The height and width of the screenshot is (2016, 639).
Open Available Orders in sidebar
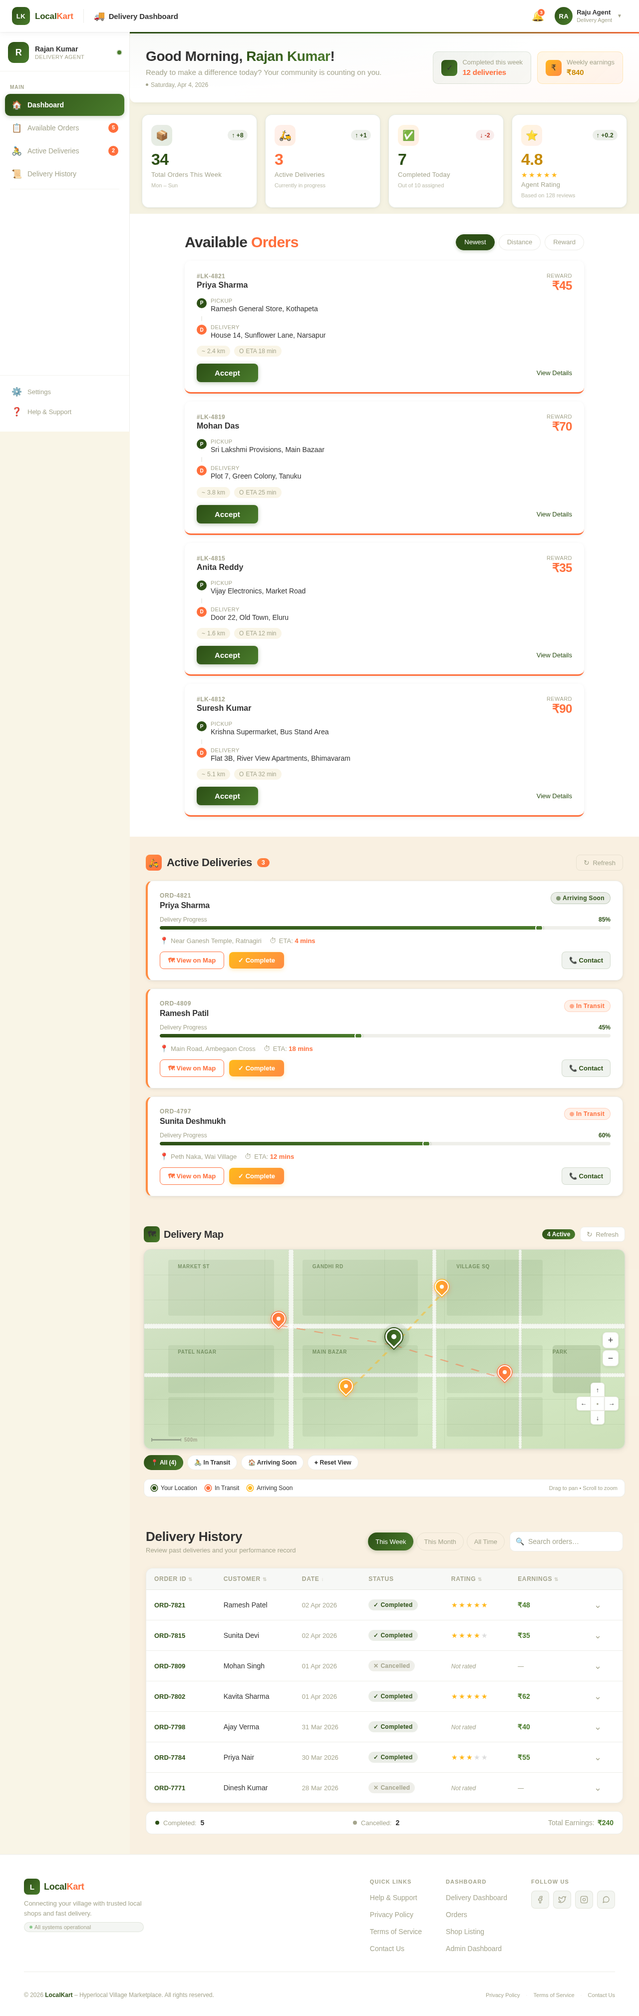(64, 128)
